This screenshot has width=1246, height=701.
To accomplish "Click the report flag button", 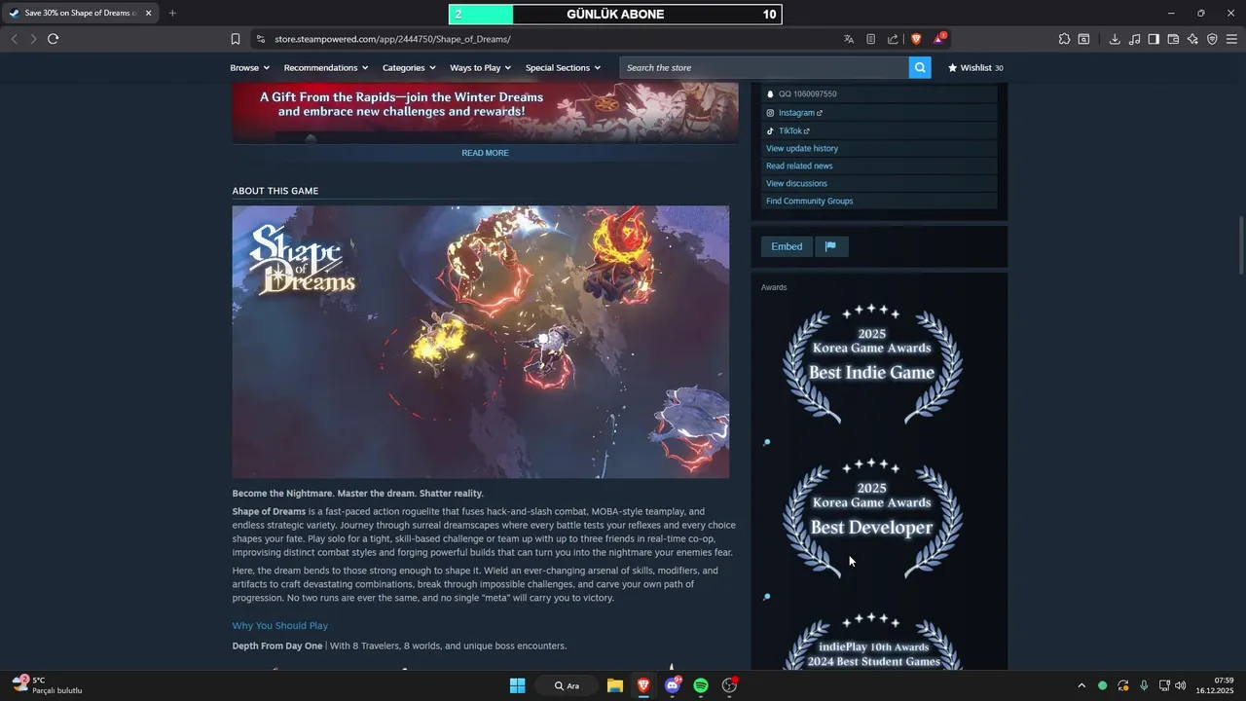I will (x=830, y=246).
